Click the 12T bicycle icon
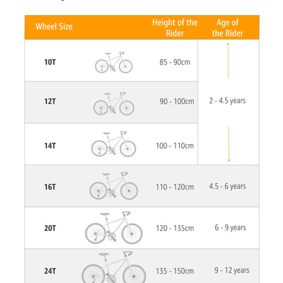Image resolution: width=283 pixels, height=283 pixels. pyautogui.click(x=114, y=103)
